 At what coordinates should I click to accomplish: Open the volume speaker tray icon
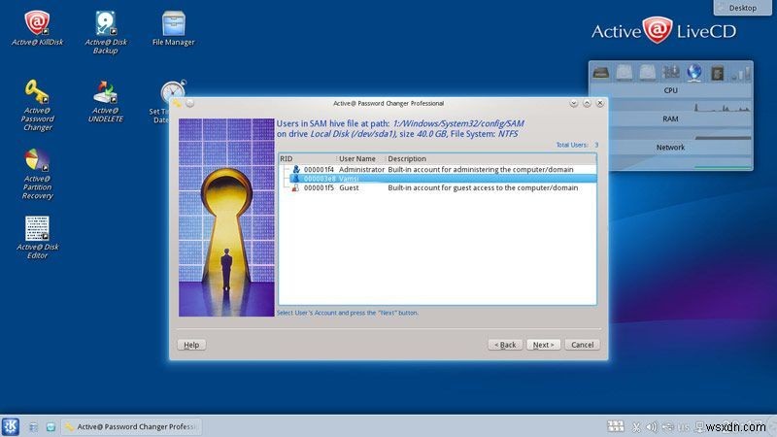(x=652, y=426)
